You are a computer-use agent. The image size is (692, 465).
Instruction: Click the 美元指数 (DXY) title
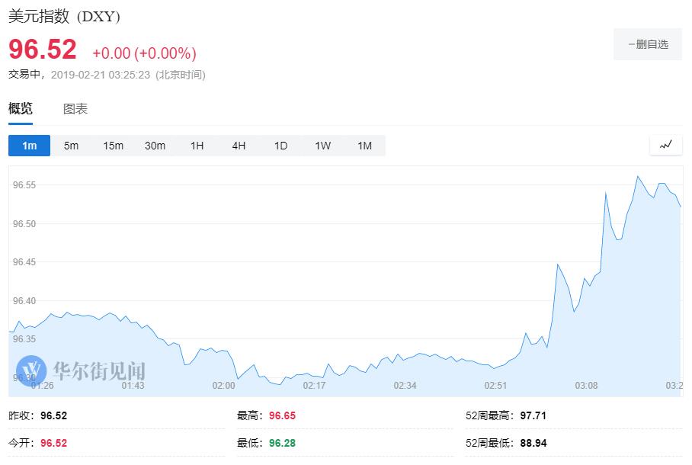64,16
